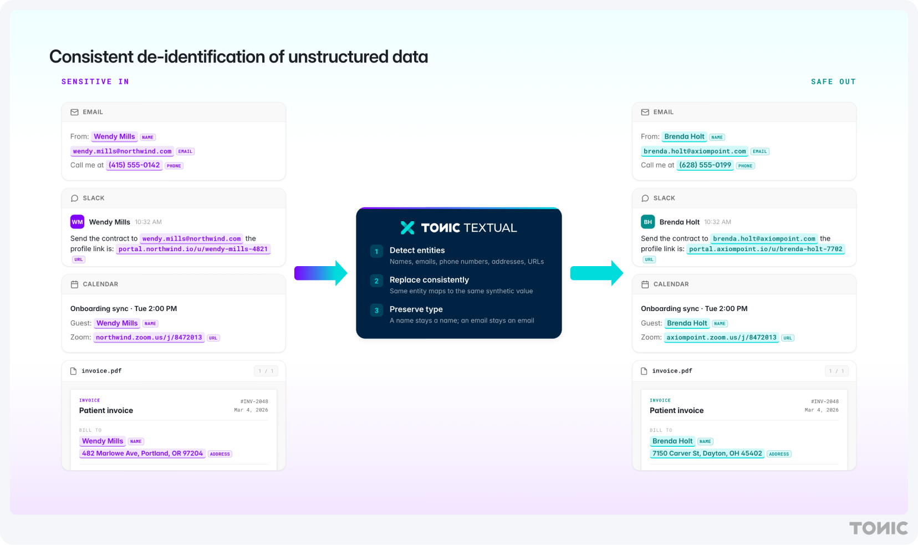Viewport: 918px width, 545px height.
Task: Click the SENSITIVE IN heading
Action: (95, 82)
